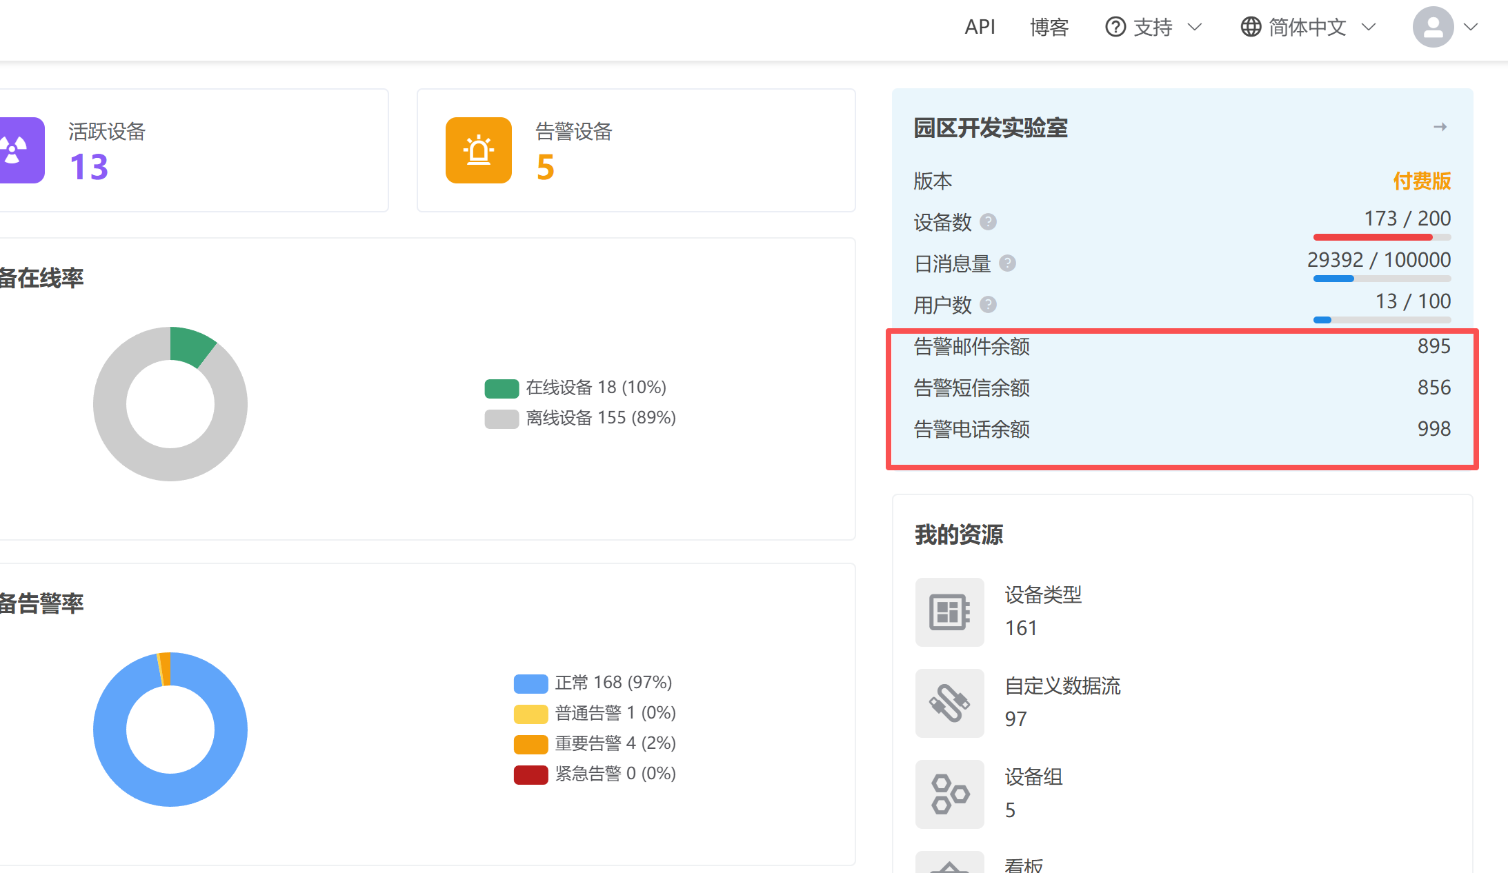
Task: Click the device group hexagon icon
Action: point(949,794)
